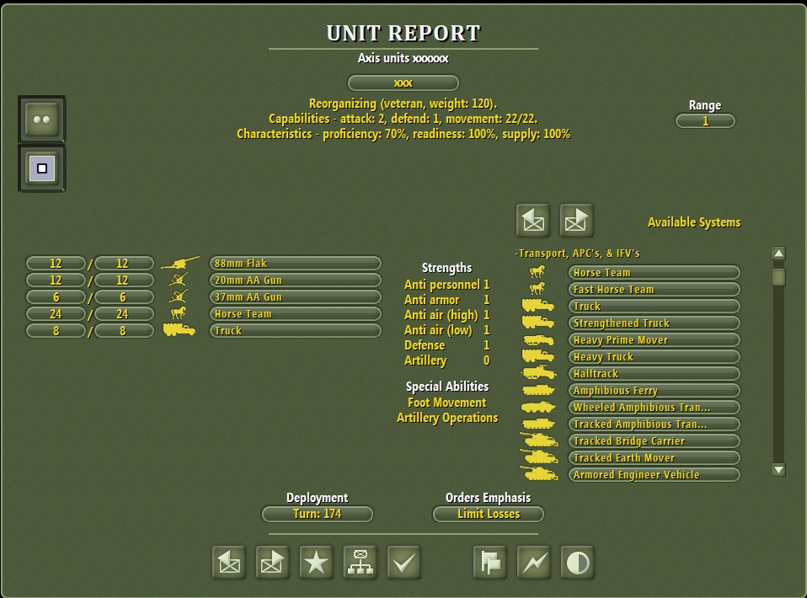This screenshot has height=598, width=807.
Task: Click 20mm AA Gun authorized quantity 12
Action: [x=124, y=280]
